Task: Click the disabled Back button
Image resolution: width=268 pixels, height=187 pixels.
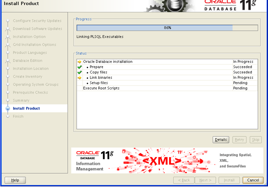Action: (x=184, y=180)
